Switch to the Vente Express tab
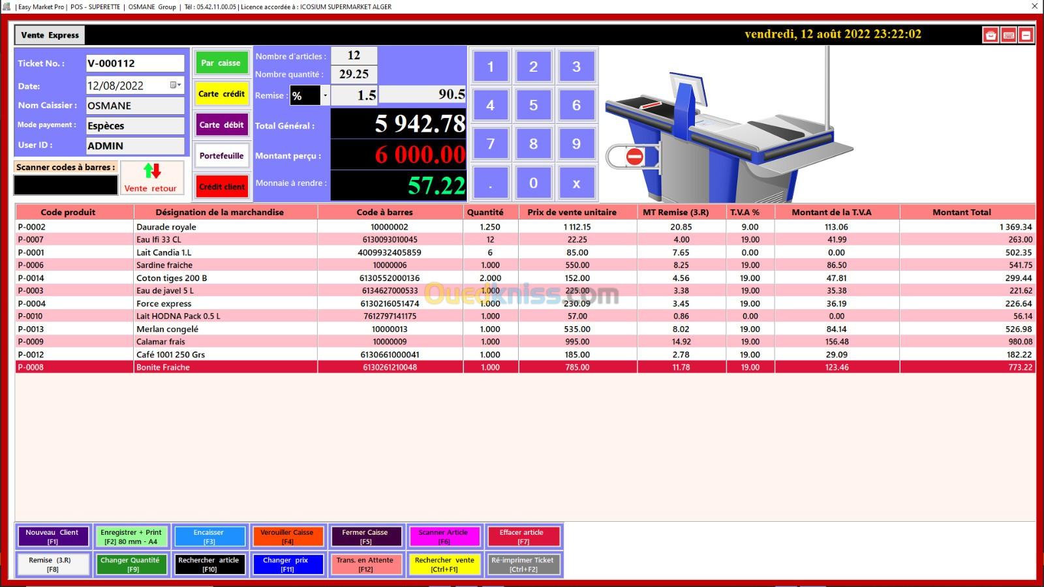This screenshot has height=587, width=1044. coord(50,35)
